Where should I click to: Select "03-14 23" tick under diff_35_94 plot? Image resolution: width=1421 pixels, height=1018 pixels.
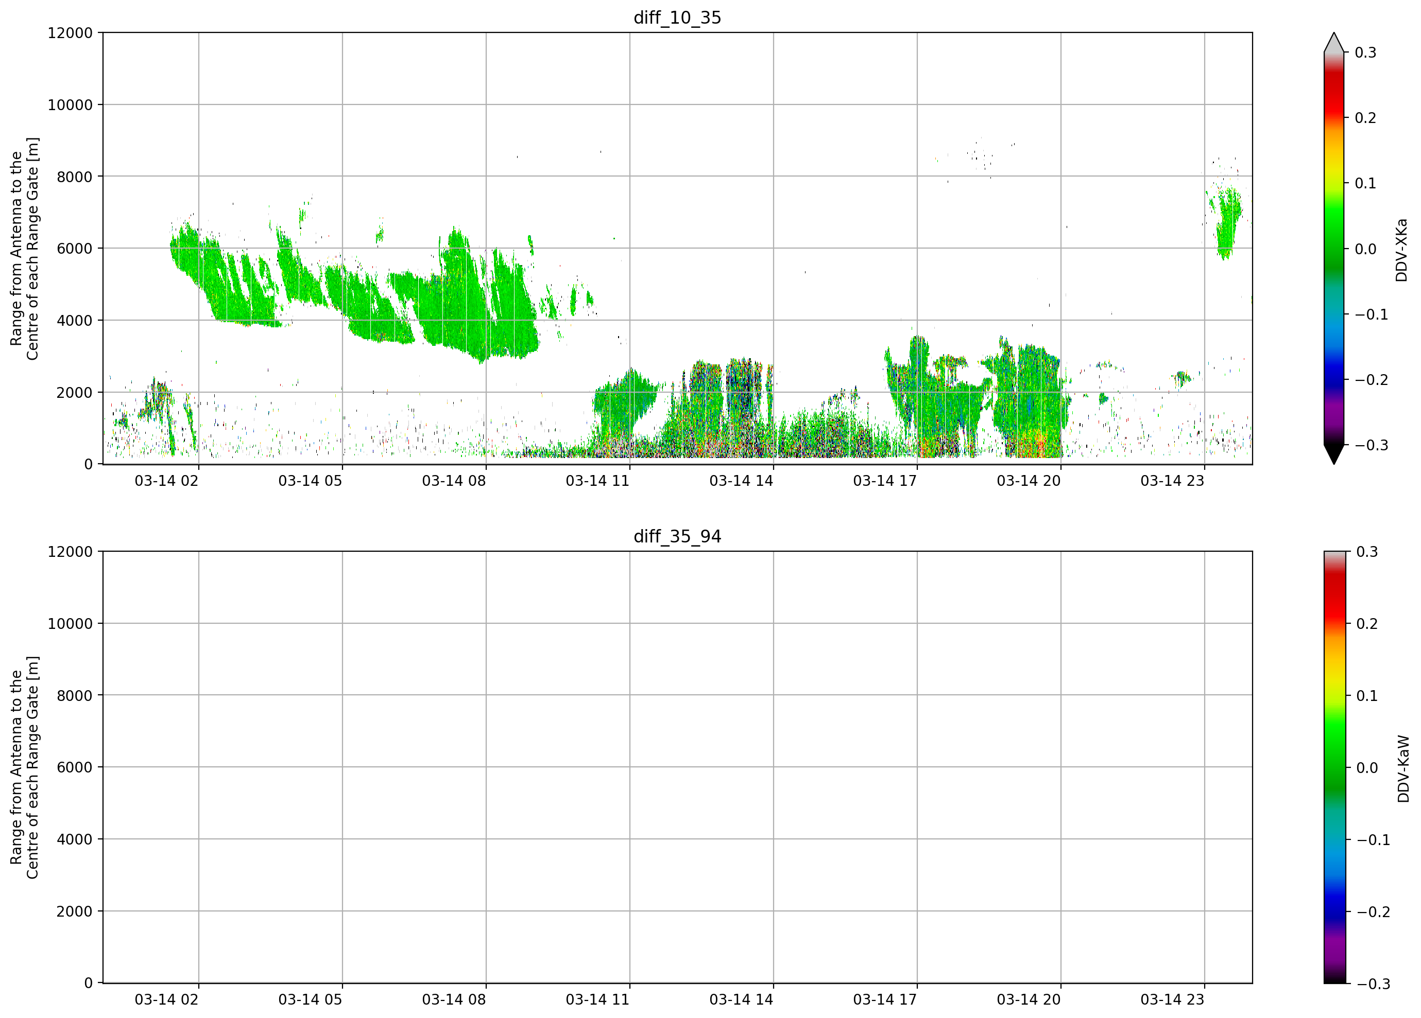click(1172, 1000)
